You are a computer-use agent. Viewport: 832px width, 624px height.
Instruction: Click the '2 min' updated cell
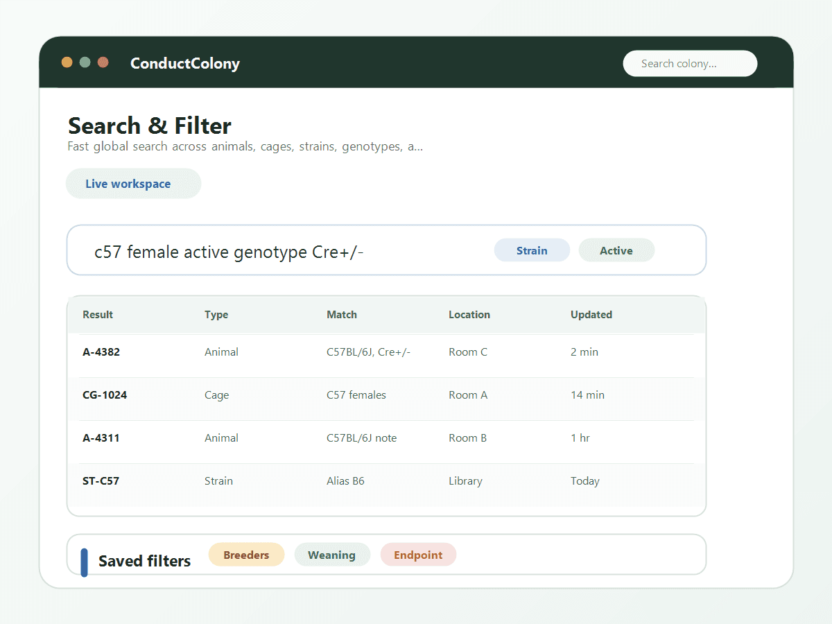pos(584,352)
